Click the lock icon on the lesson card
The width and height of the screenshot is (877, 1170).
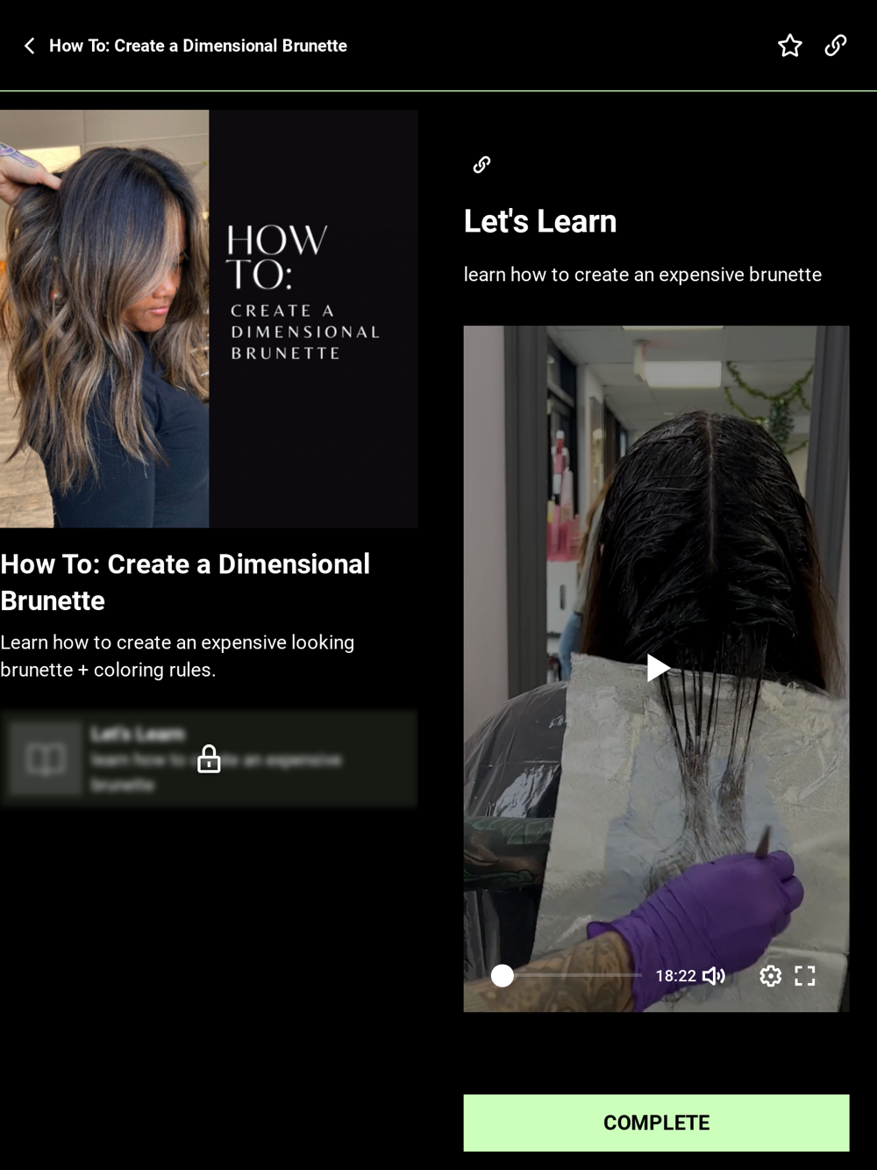coord(209,758)
